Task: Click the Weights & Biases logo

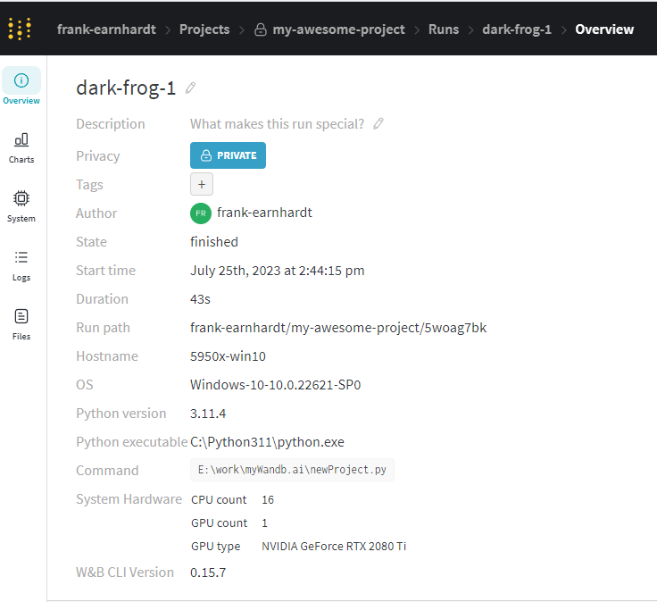Action: [x=20, y=29]
